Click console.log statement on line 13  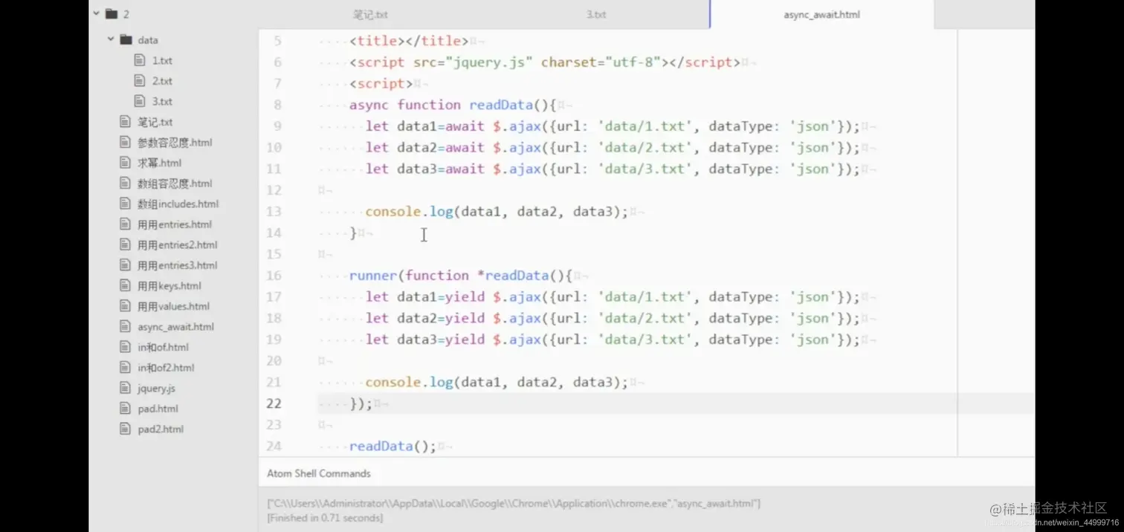point(497,212)
